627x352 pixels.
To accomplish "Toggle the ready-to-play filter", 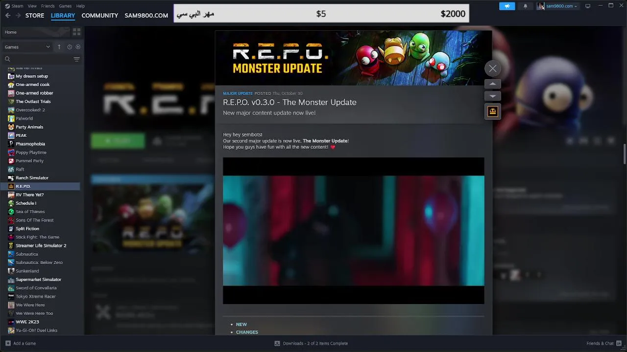I will click(78, 47).
